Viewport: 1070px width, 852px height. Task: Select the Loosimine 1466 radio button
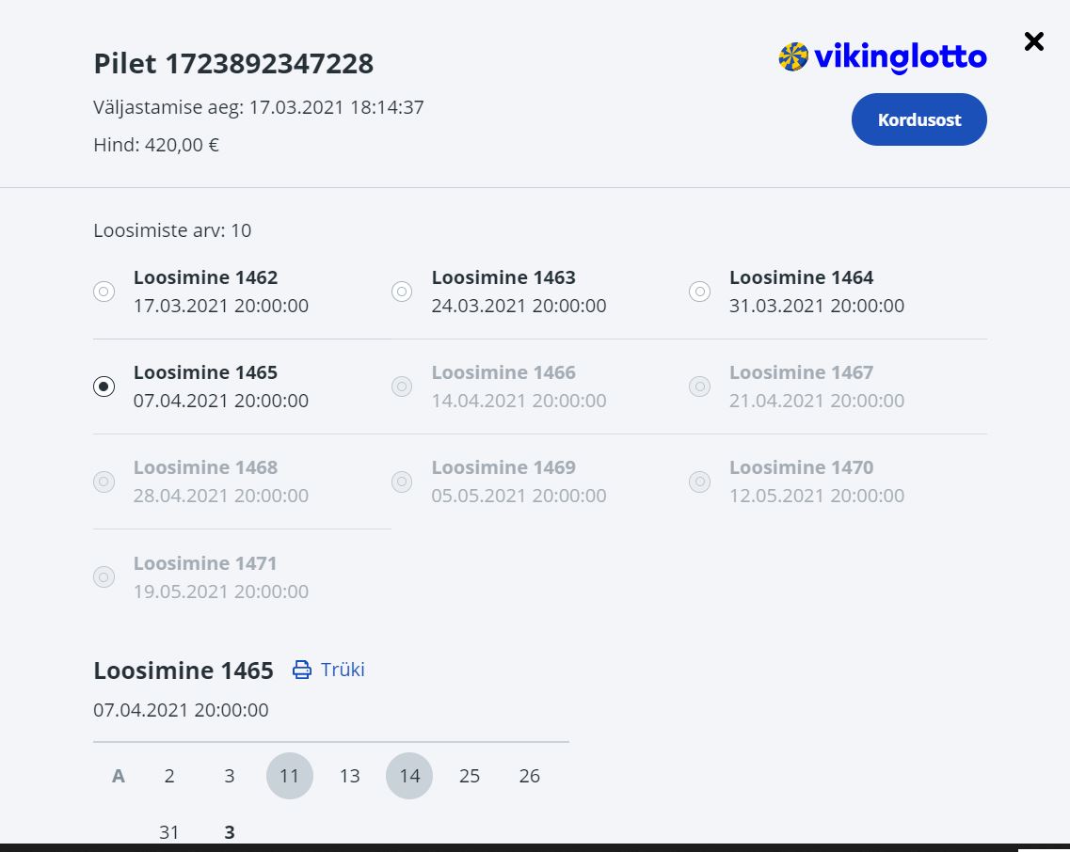point(402,387)
